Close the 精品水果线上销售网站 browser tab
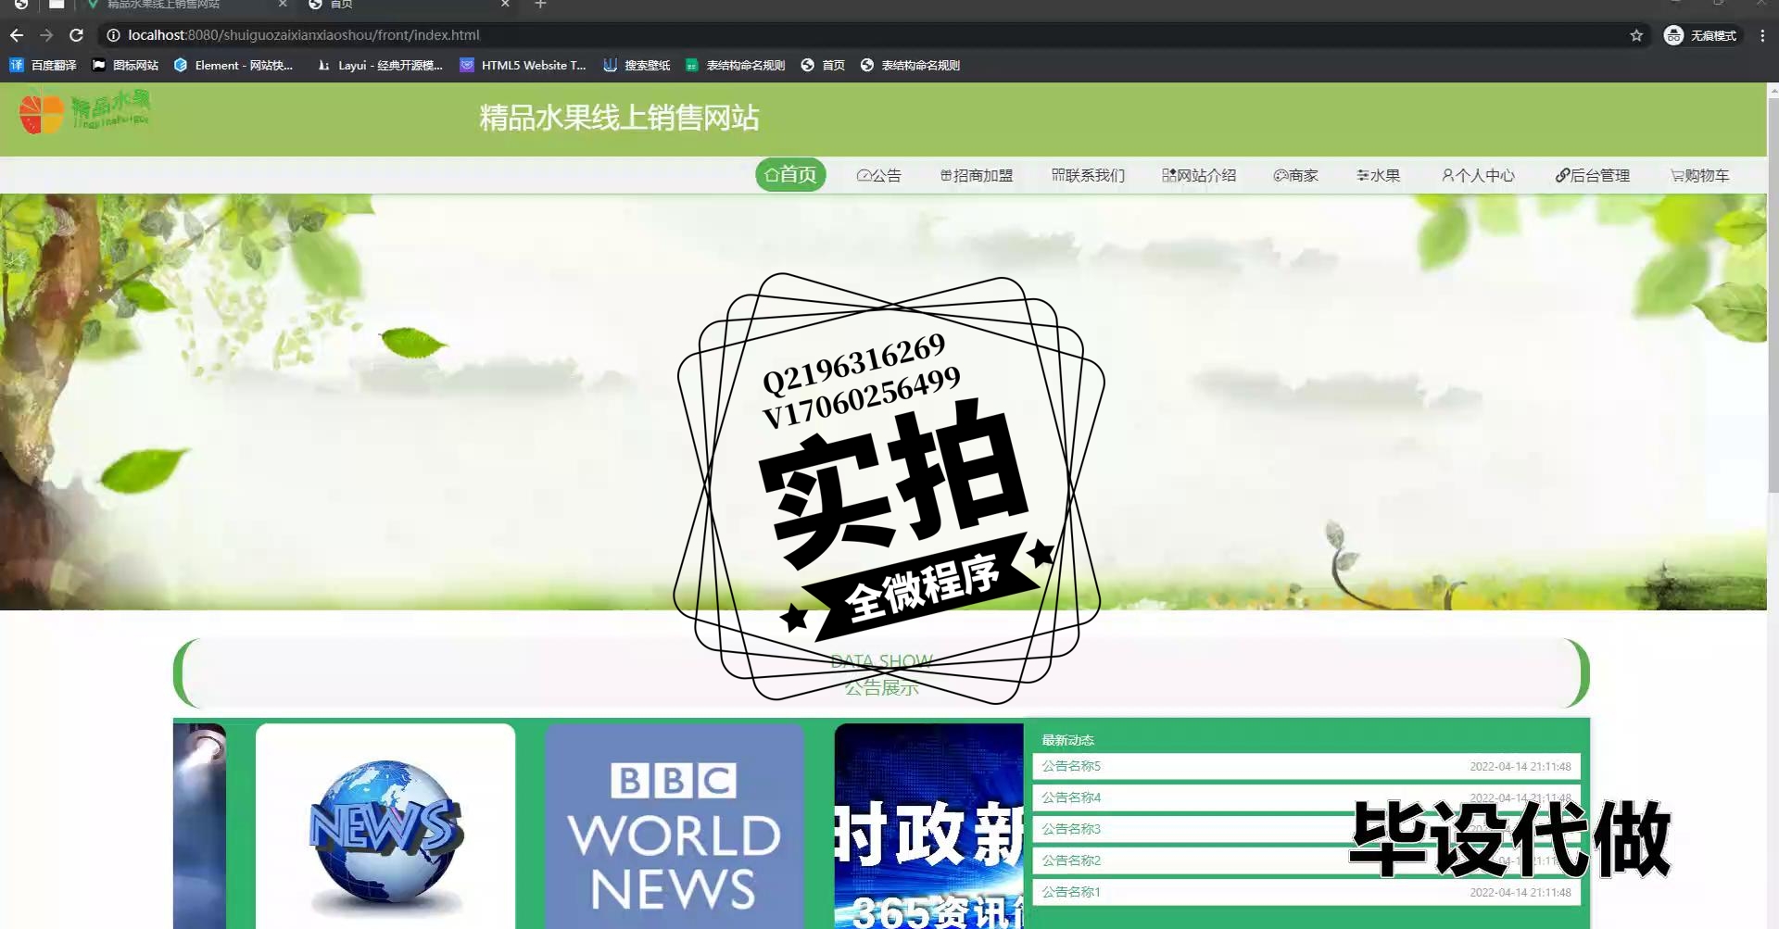The image size is (1779, 929). tap(283, 5)
